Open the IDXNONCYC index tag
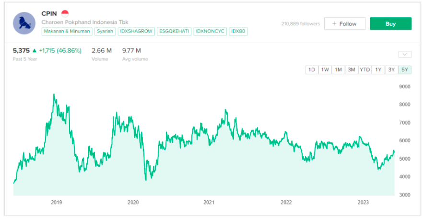This screenshot has width=423, height=219. (210, 31)
